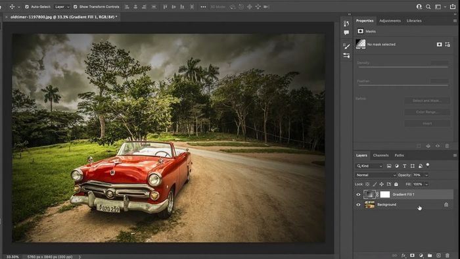Select the Move tool icon in options bar
This screenshot has height=259, width=460.
12,7
